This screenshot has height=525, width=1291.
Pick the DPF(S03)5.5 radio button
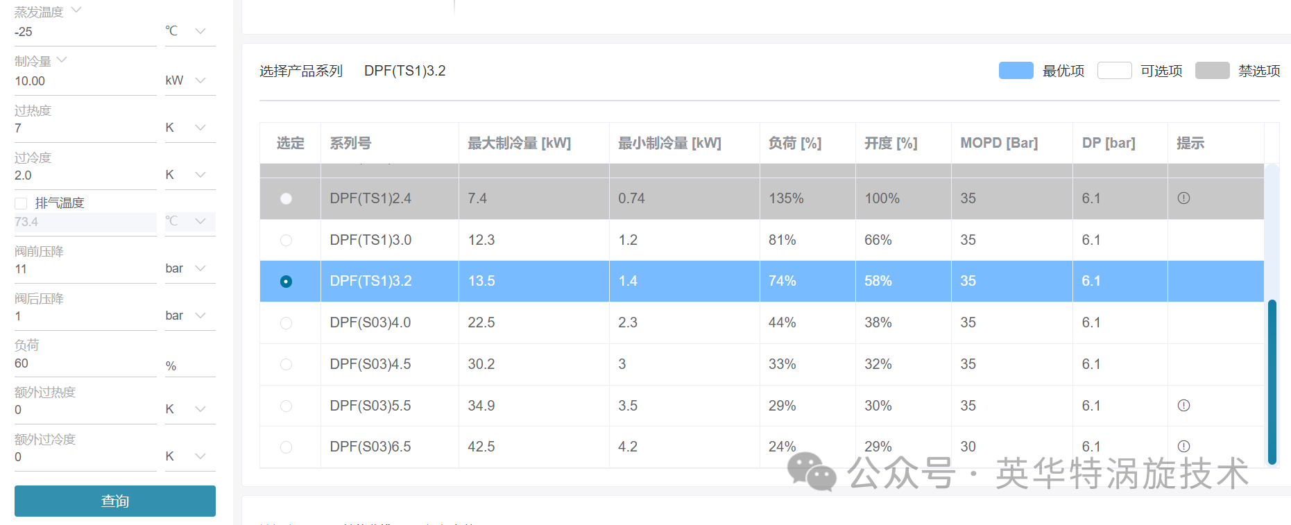point(286,406)
